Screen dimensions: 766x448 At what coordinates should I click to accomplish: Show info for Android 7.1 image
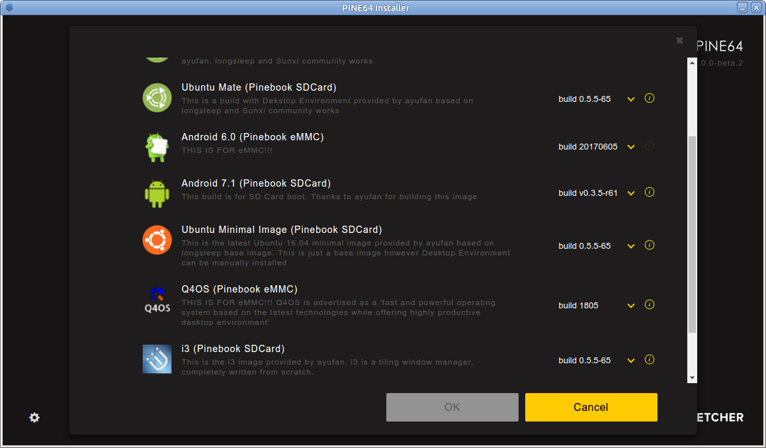[x=649, y=193]
